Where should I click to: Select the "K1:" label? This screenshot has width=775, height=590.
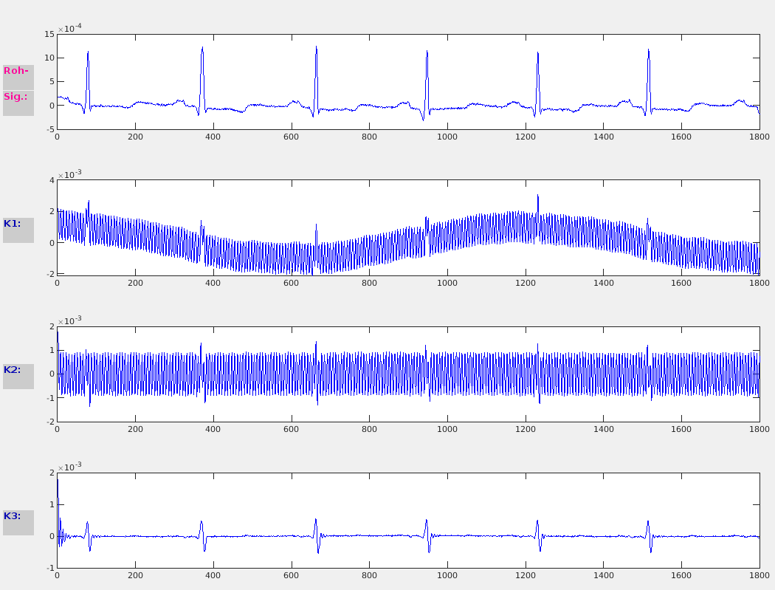coord(18,230)
